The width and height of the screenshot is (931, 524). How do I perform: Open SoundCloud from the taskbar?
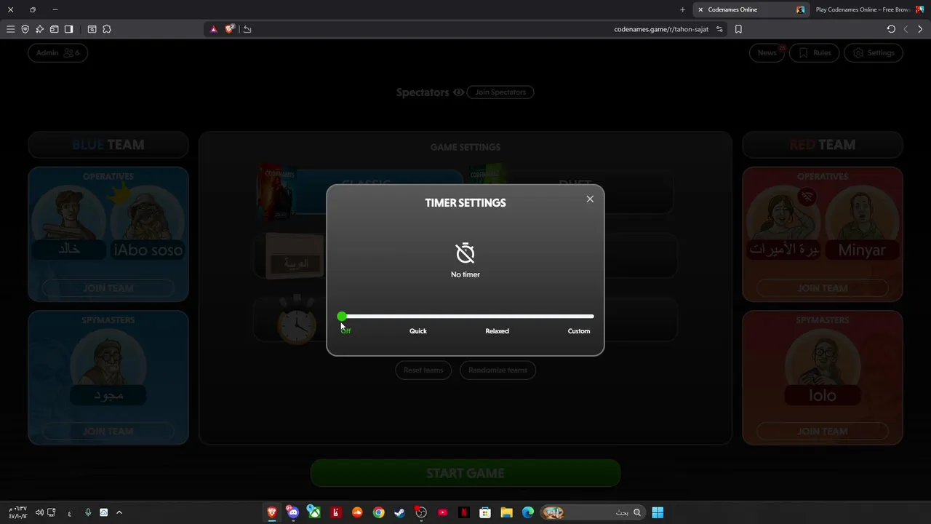click(357, 512)
